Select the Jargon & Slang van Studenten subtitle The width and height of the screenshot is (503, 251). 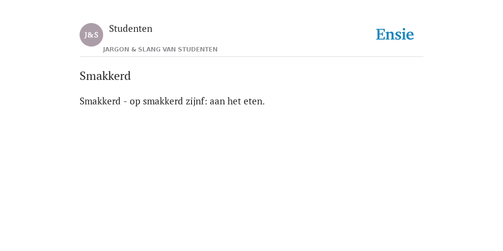(x=160, y=50)
